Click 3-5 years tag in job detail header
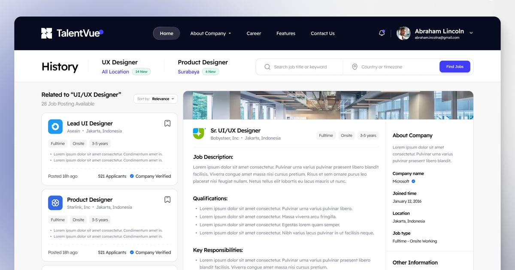 coord(368,135)
